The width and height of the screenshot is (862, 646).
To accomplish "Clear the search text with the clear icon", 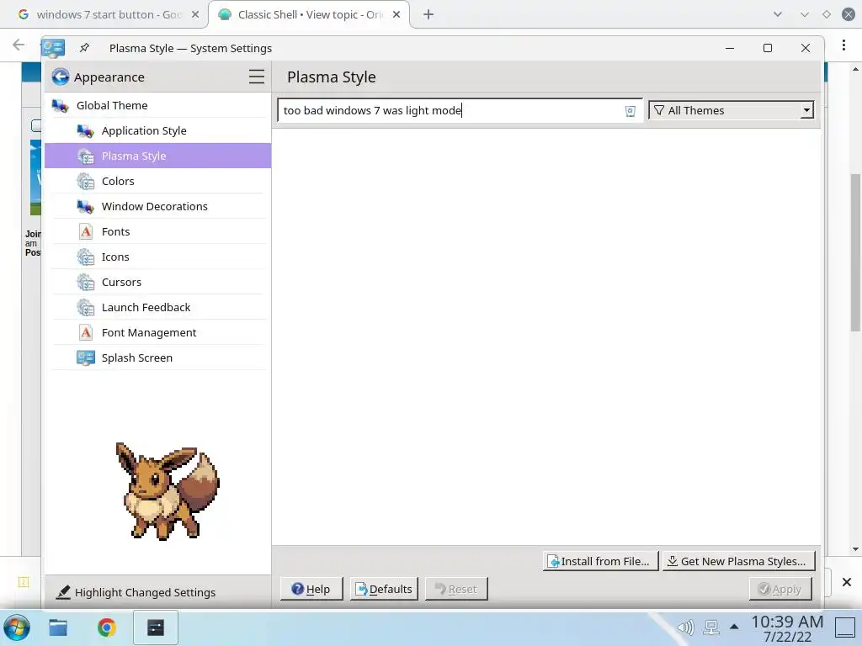I will 630,111.
